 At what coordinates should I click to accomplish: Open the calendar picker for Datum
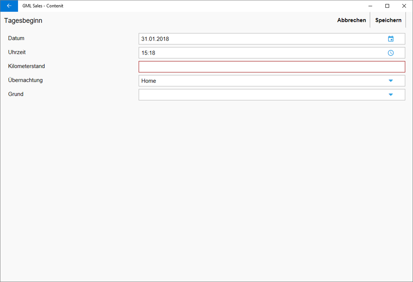391,39
